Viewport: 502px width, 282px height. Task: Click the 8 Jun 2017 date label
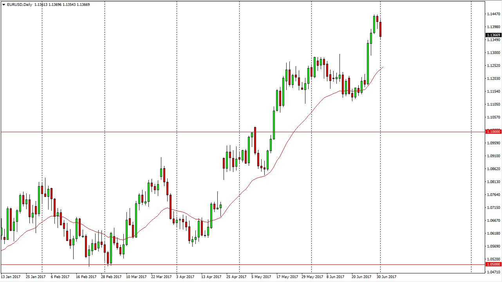coord(336,277)
